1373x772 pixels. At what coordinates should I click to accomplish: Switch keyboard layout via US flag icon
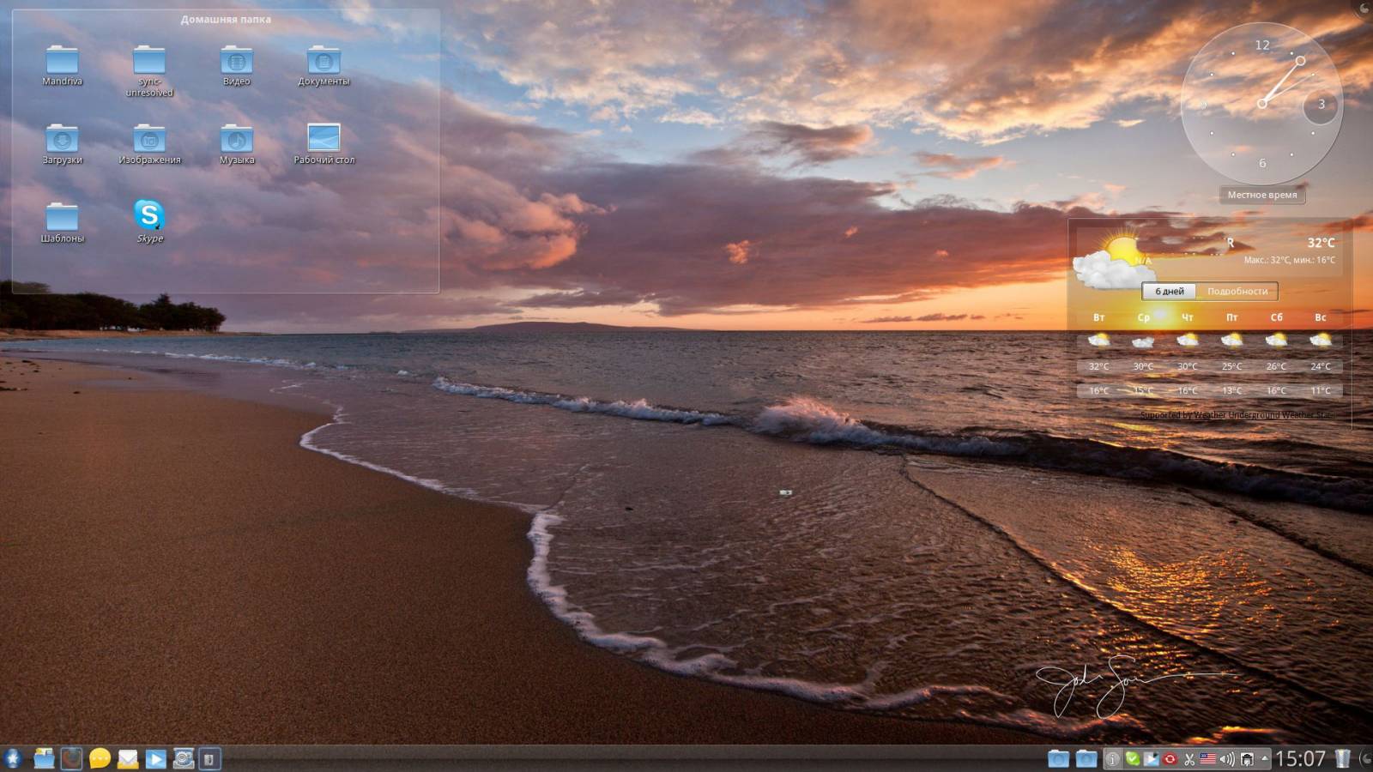point(1208,759)
